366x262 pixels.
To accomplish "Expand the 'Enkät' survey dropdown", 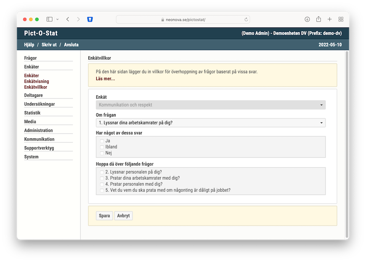I will tap(210, 105).
